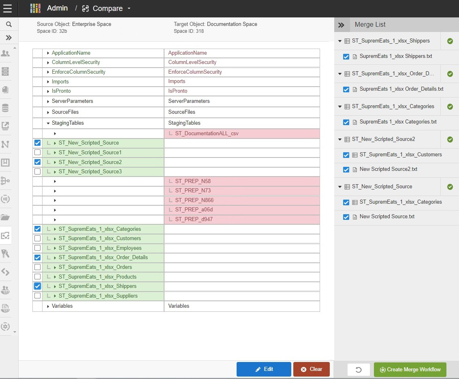
Task: Open the users icon in sidebar
Action: point(6,53)
